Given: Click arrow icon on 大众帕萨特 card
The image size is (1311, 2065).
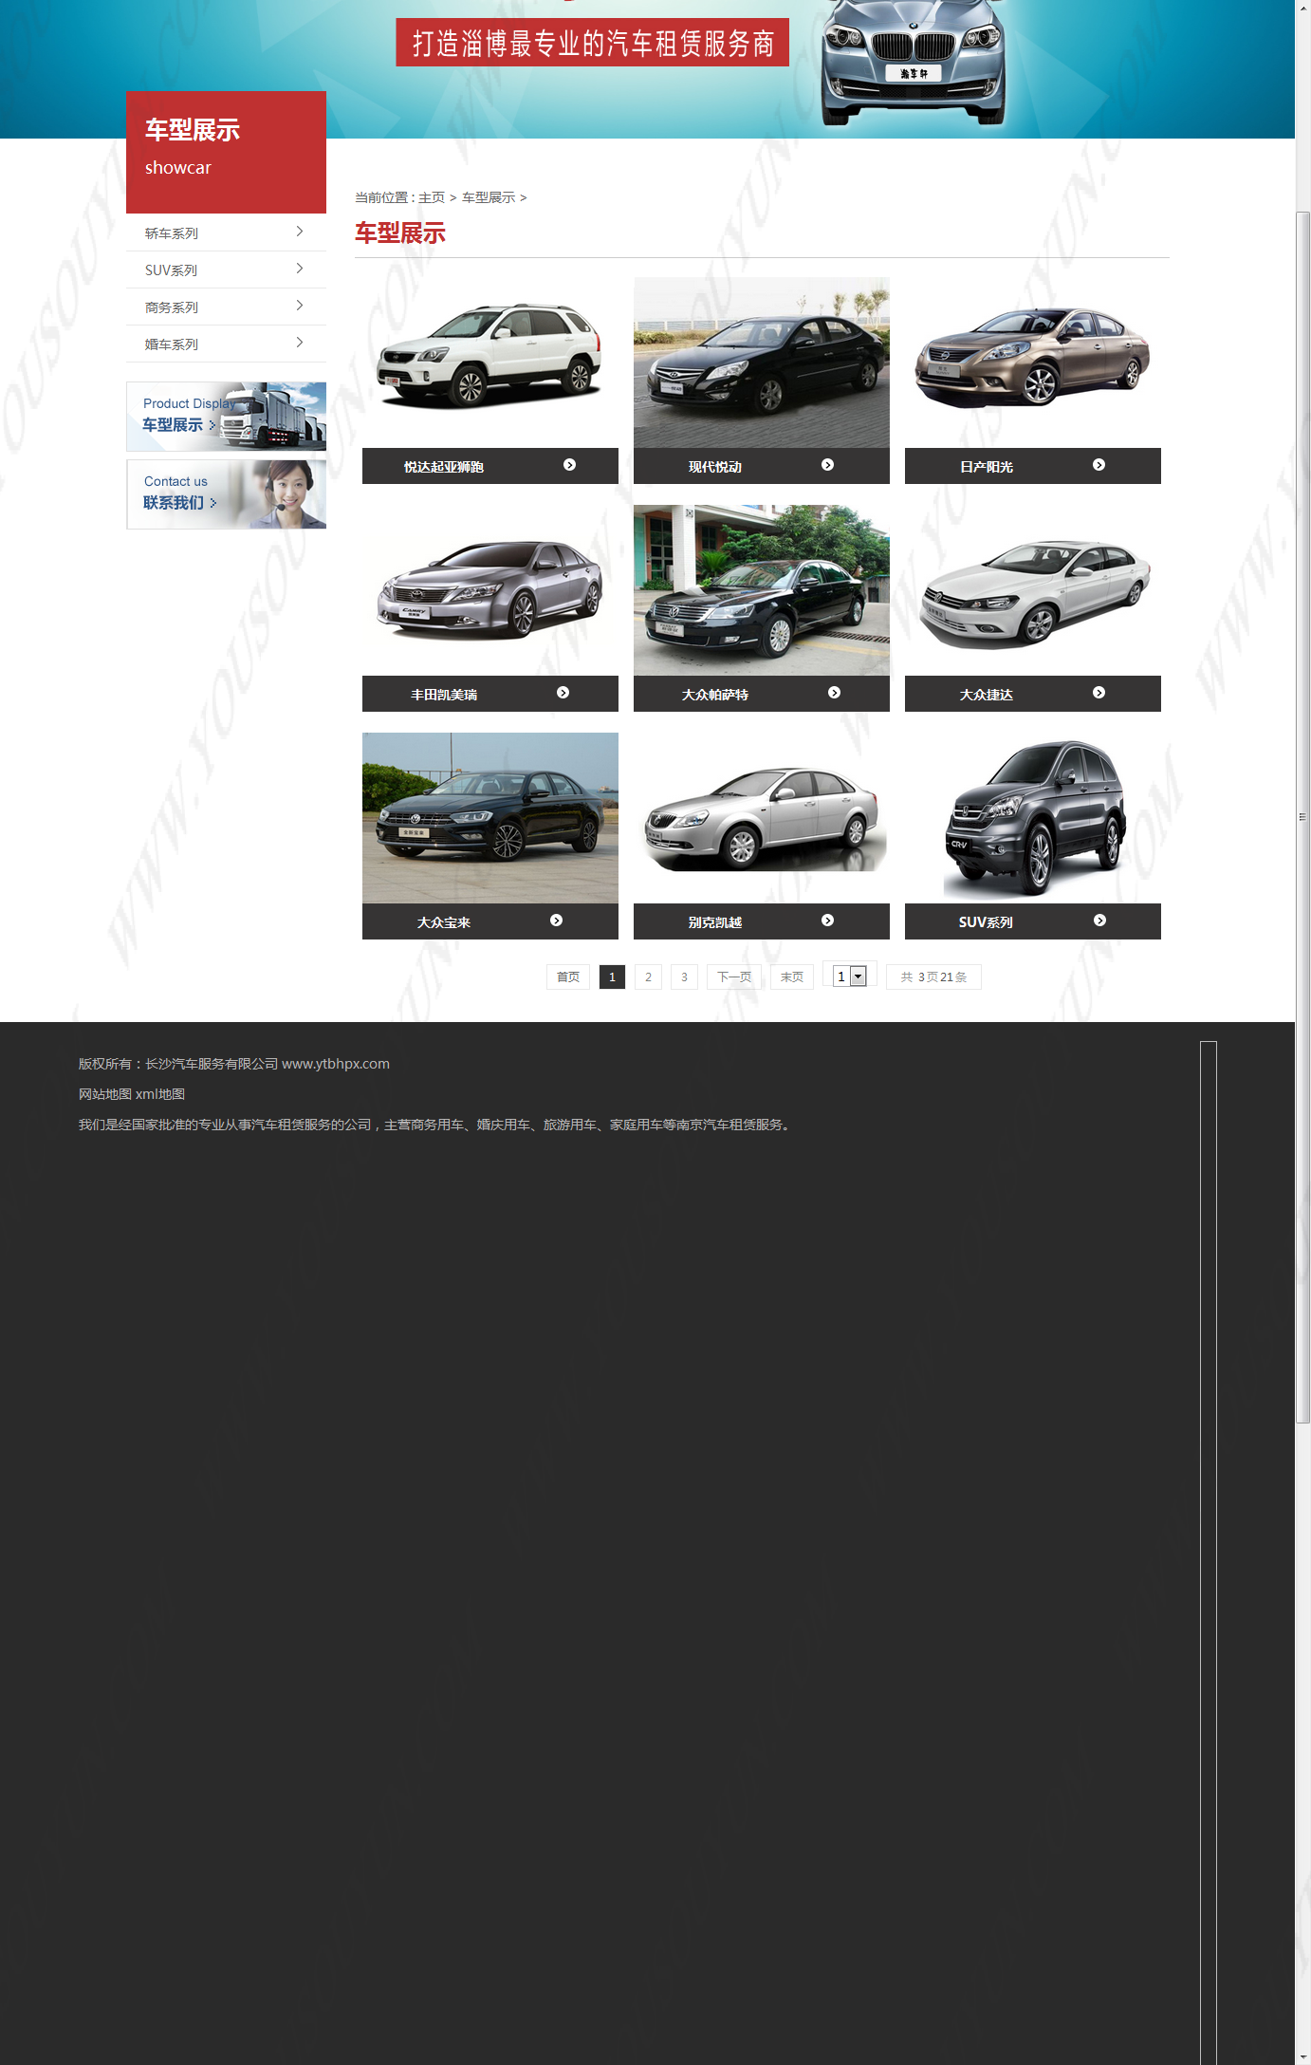Looking at the screenshot, I should 834,693.
